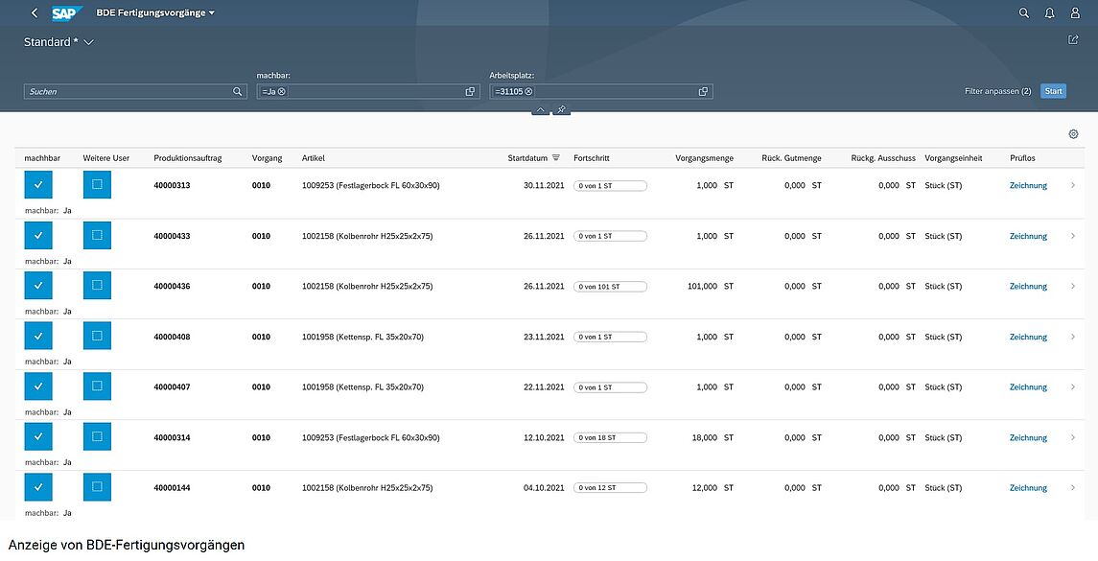
Task: Toggle machbar checkbox for order 40000436
Action: click(38, 286)
